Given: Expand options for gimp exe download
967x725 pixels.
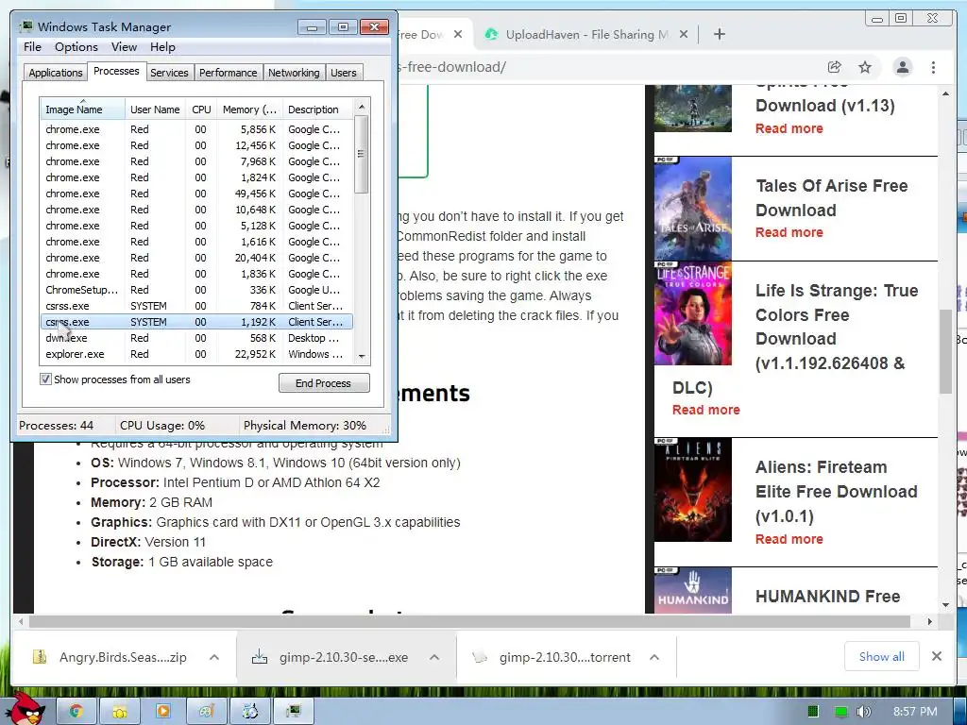Looking at the screenshot, I should [434, 657].
